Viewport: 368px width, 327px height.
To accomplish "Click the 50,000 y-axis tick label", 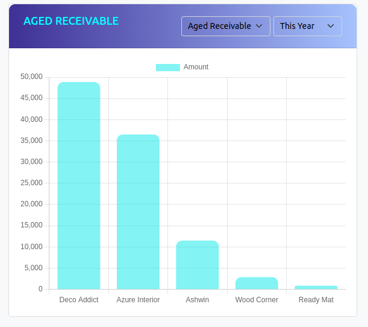I will coord(31,77).
